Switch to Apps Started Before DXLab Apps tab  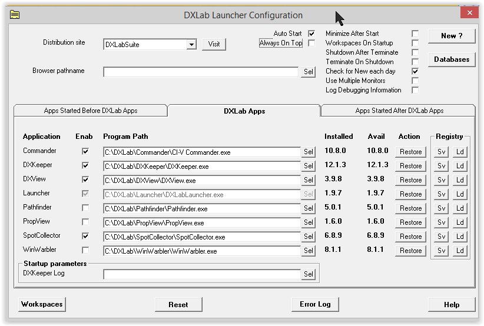(91, 111)
